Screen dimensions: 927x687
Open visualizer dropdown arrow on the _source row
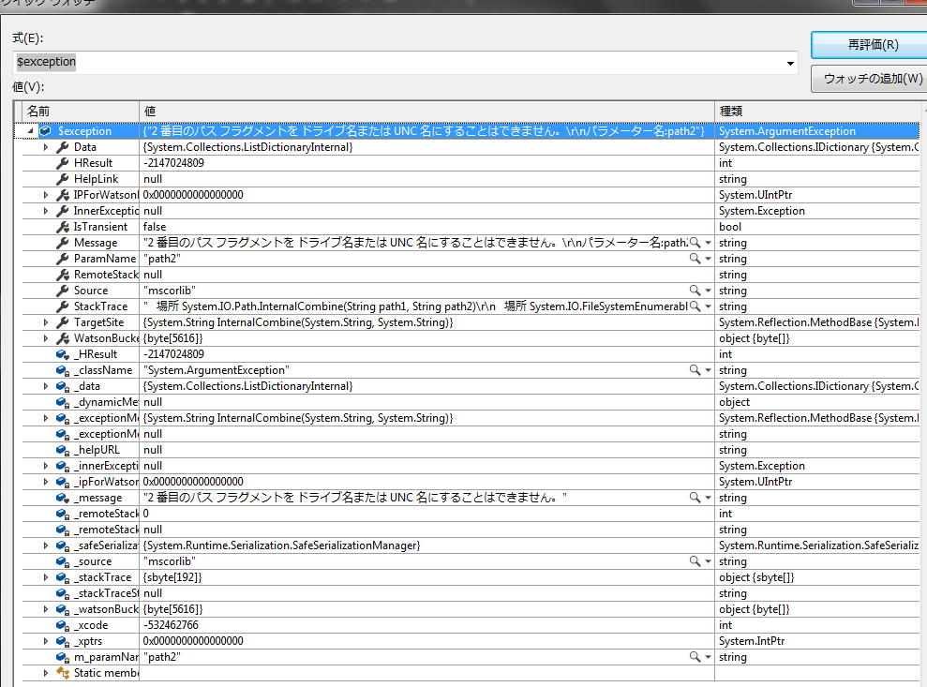(708, 561)
